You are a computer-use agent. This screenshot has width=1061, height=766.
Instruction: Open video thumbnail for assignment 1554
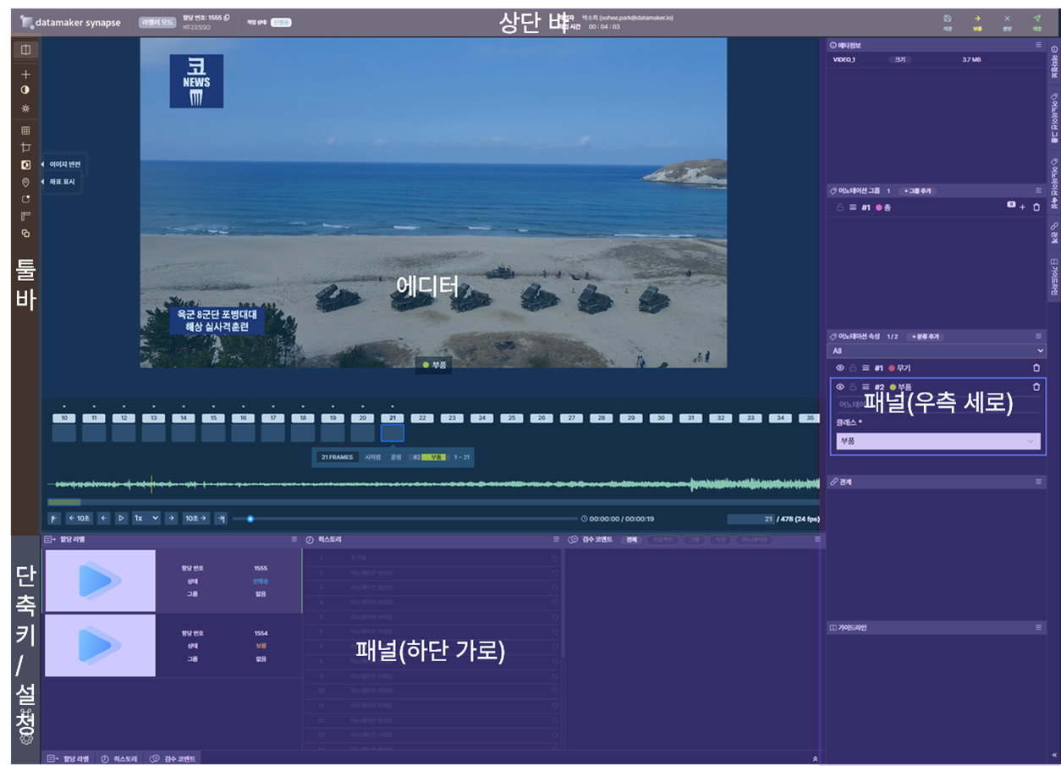(100, 645)
